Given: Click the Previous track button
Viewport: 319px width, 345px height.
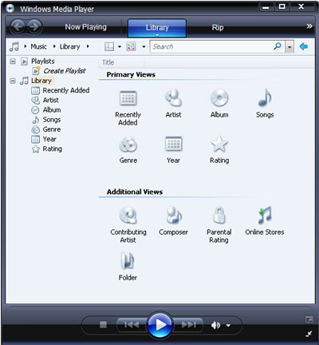Looking at the screenshot, I should point(132,325).
